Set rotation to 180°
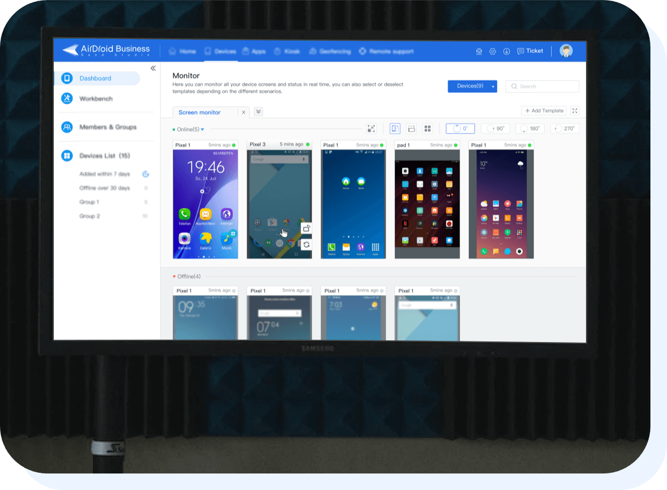The image size is (667, 490). pos(530,128)
